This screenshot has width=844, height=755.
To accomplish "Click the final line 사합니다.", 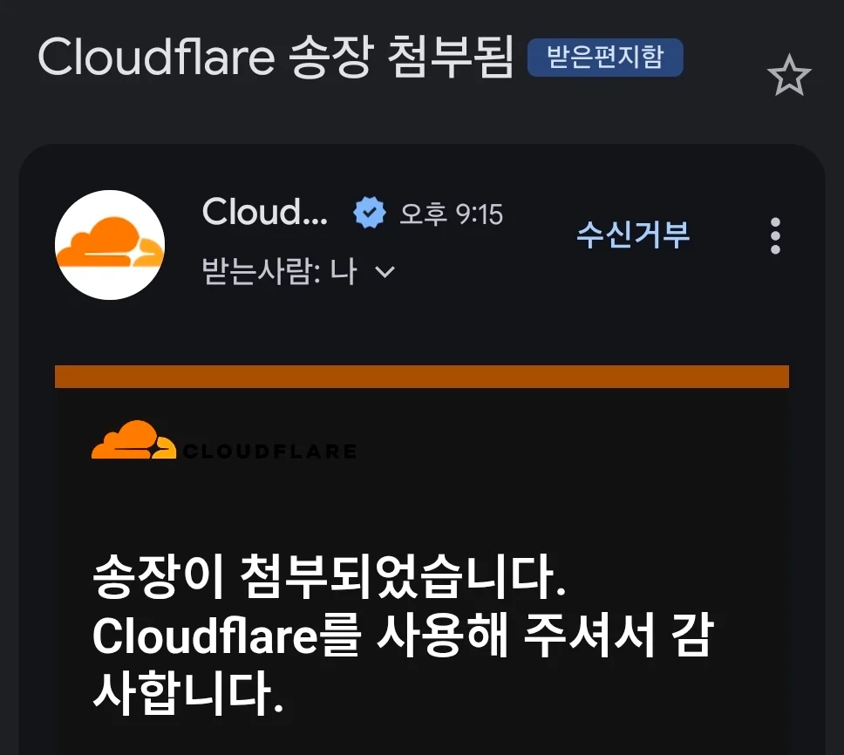I will point(187,694).
